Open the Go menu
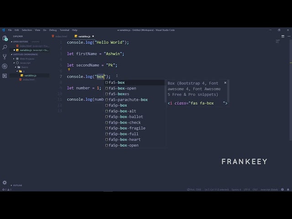The image size is (292, 219). pyautogui.click(x=45, y=30)
